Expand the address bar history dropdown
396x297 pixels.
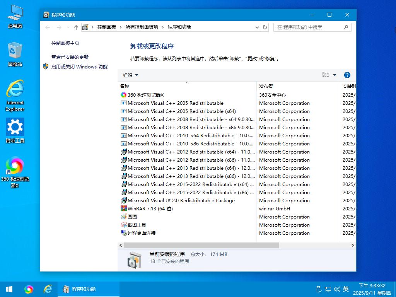click(257, 27)
